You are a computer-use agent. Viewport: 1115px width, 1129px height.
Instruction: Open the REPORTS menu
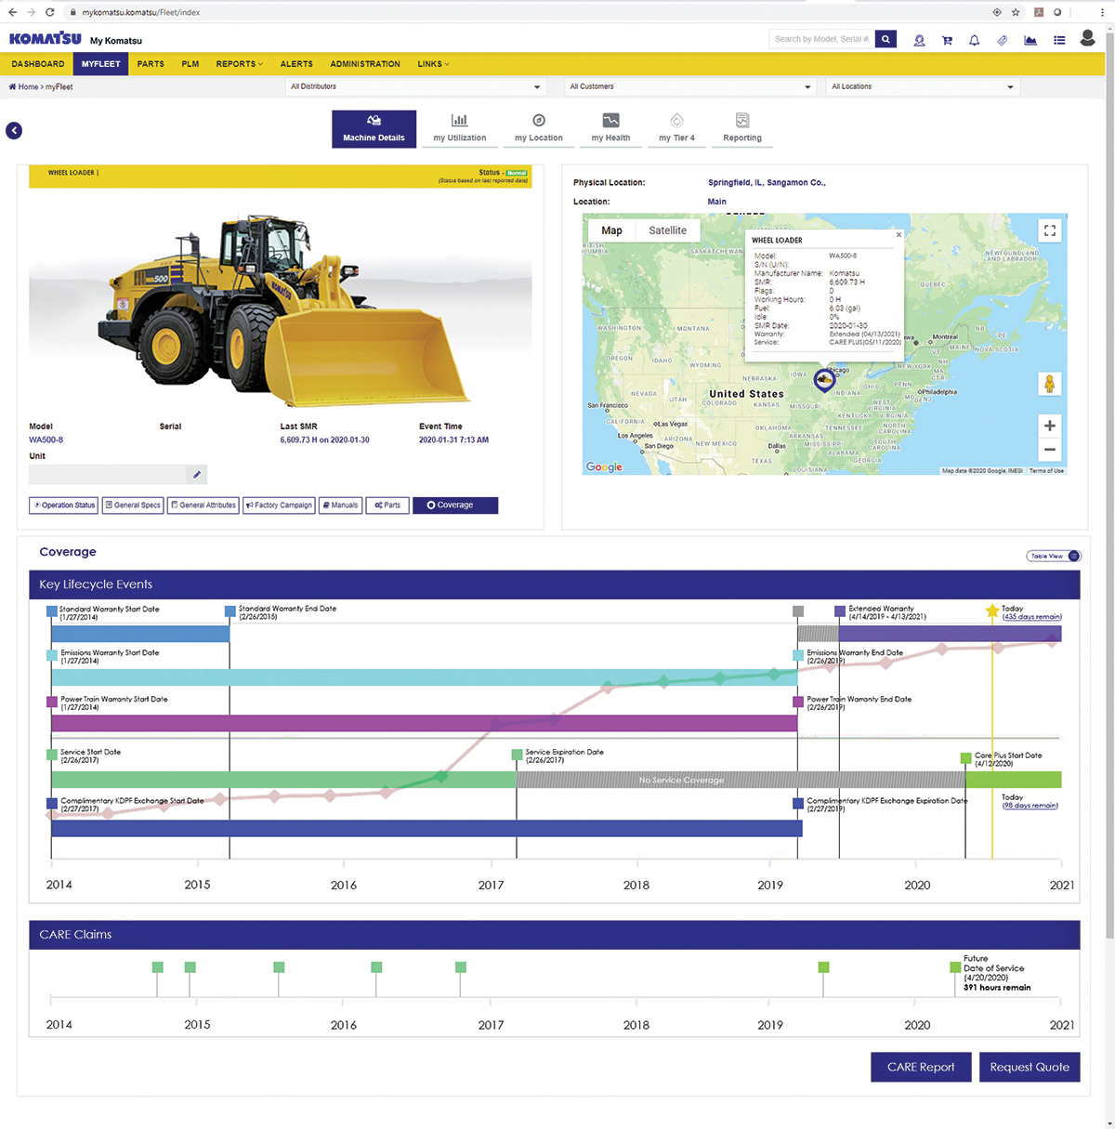tap(238, 63)
